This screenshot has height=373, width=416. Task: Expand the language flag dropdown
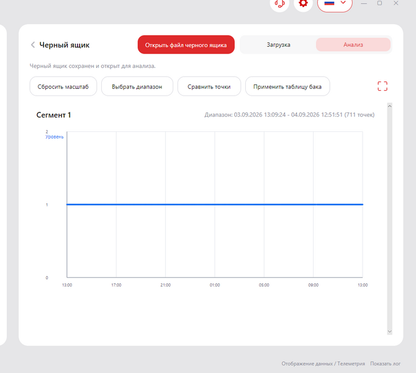click(343, 2)
